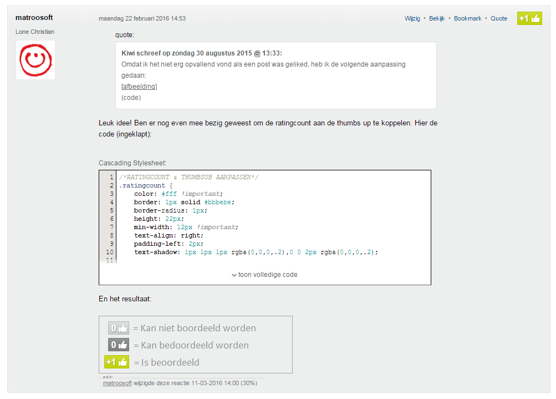
Task: Bookmark this post via the Bookmark link
Action: coord(467,18)
